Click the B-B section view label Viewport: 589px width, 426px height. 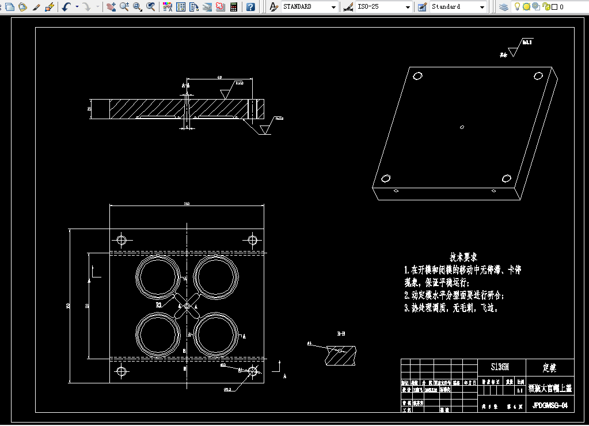341,333
